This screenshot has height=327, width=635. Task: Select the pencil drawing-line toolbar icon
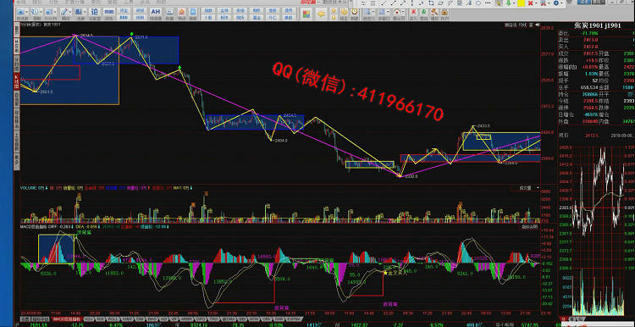[64, 11]
